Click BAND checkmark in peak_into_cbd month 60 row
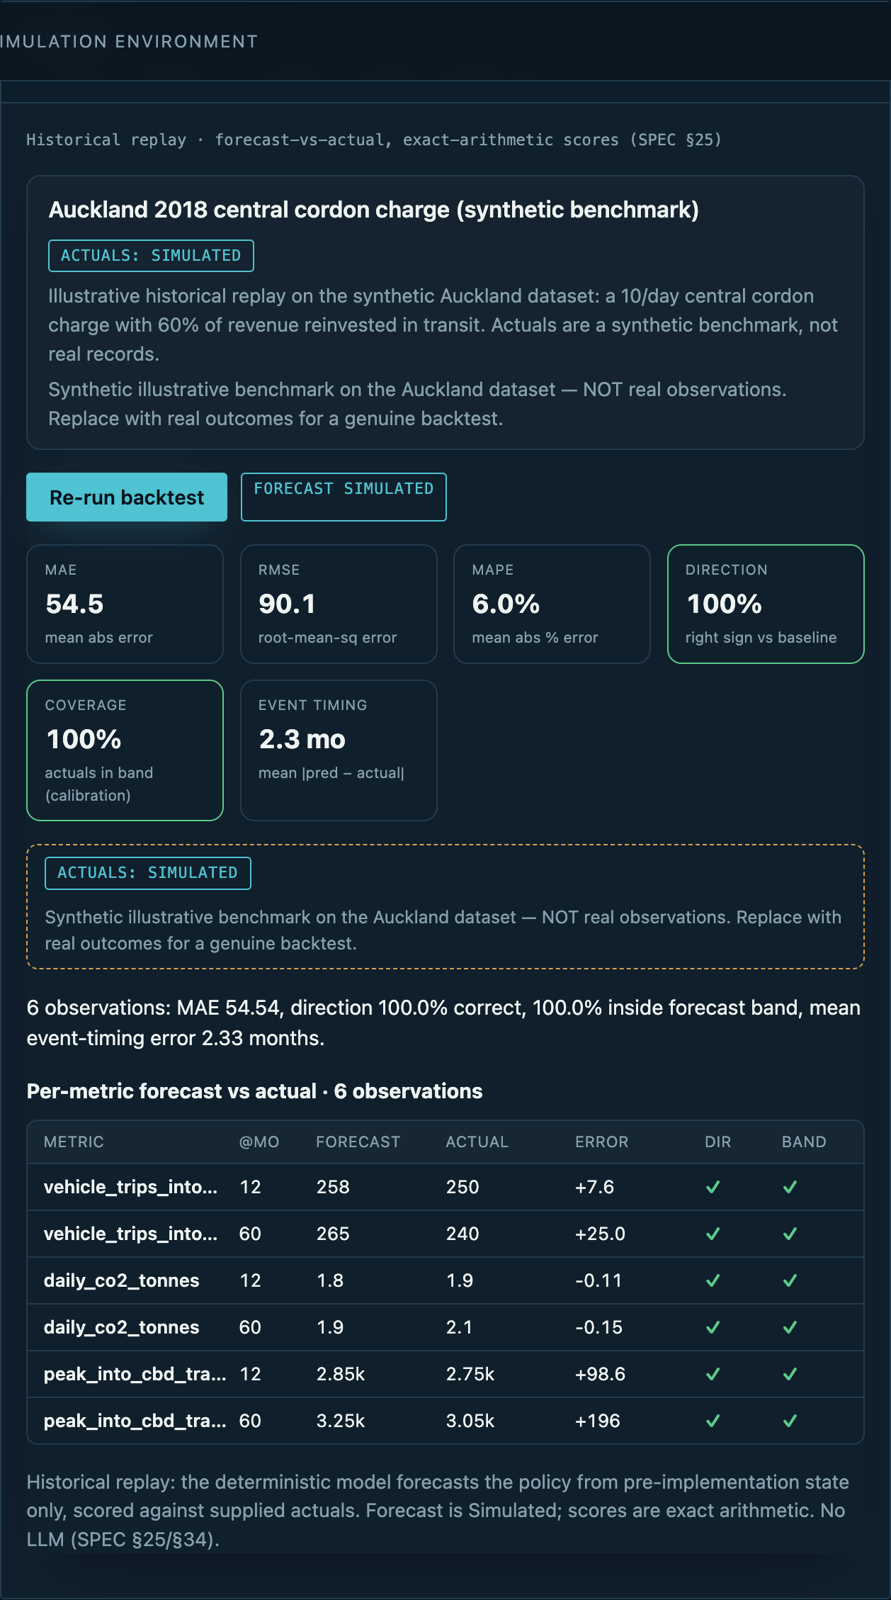This screenshot has height=1600, width=891. click(790, 1421)
